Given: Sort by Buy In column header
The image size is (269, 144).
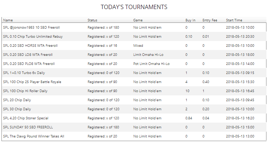Looking at the screenshot, I should tap(190, 20).
